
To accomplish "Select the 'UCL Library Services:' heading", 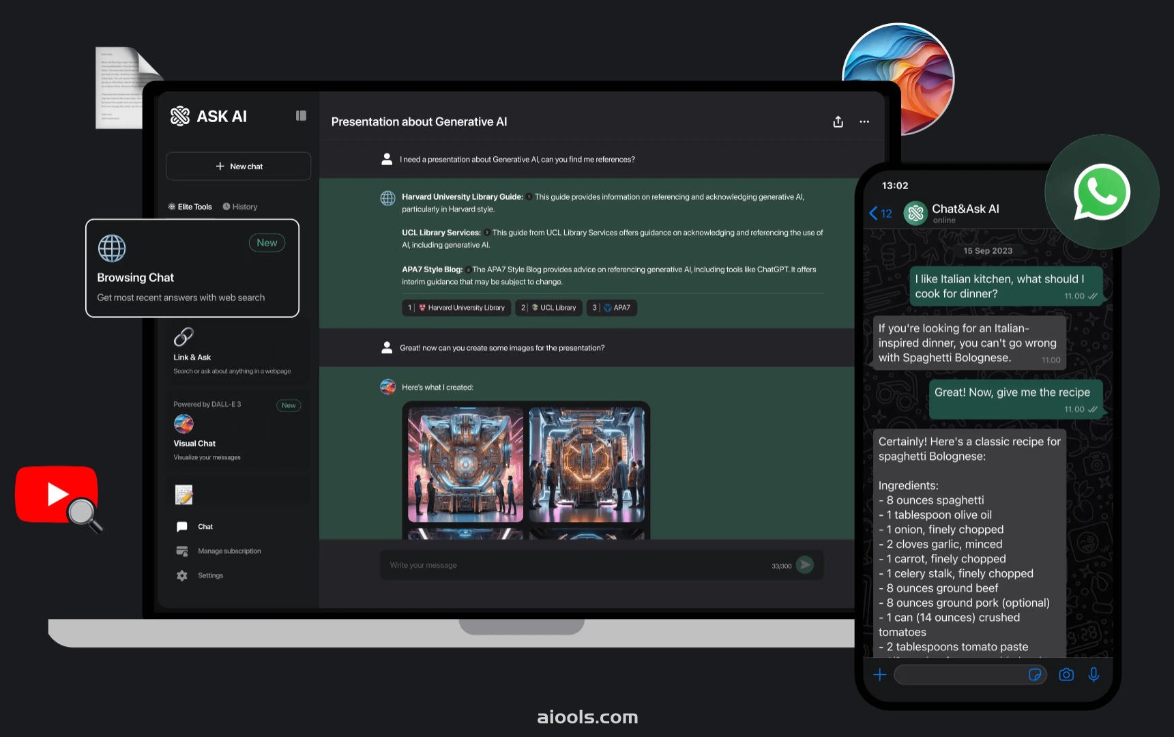I will [x=441, y=233].
